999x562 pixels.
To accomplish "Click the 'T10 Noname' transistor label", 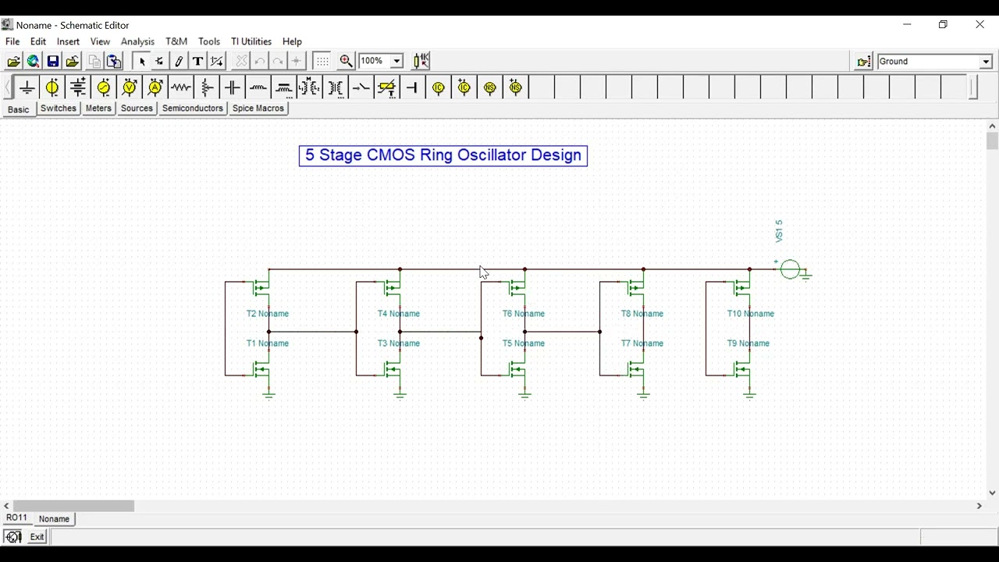I will coord(751,314).
